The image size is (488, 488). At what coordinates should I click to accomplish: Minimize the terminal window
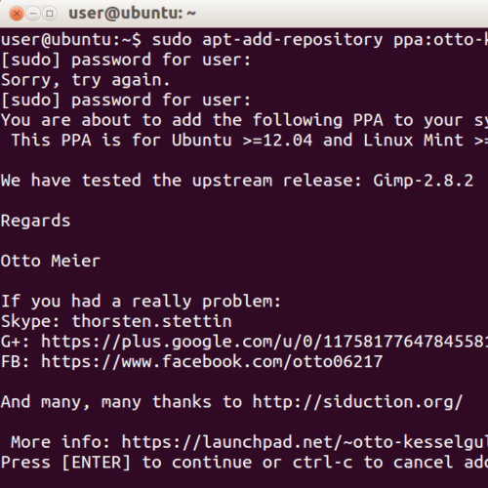(x=33, y=14)
